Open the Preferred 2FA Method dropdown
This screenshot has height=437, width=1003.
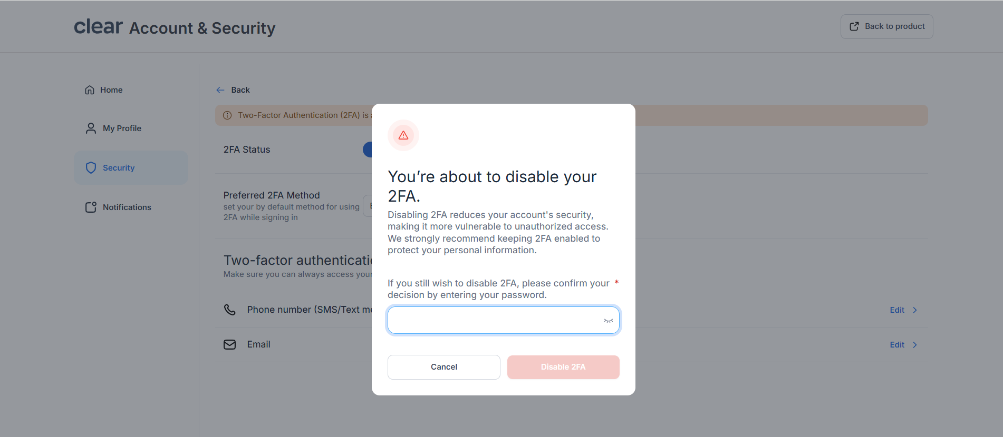(x=368, y=206)
